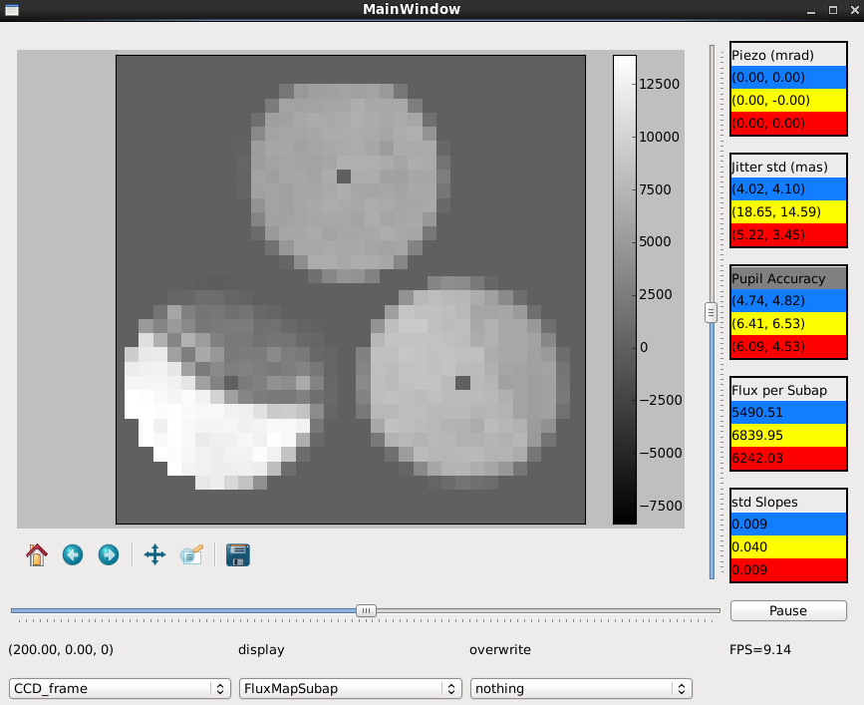Click Flux per Subap value 6242.03
This screenshot has height=705, width=864.
[x=788, y=458]
